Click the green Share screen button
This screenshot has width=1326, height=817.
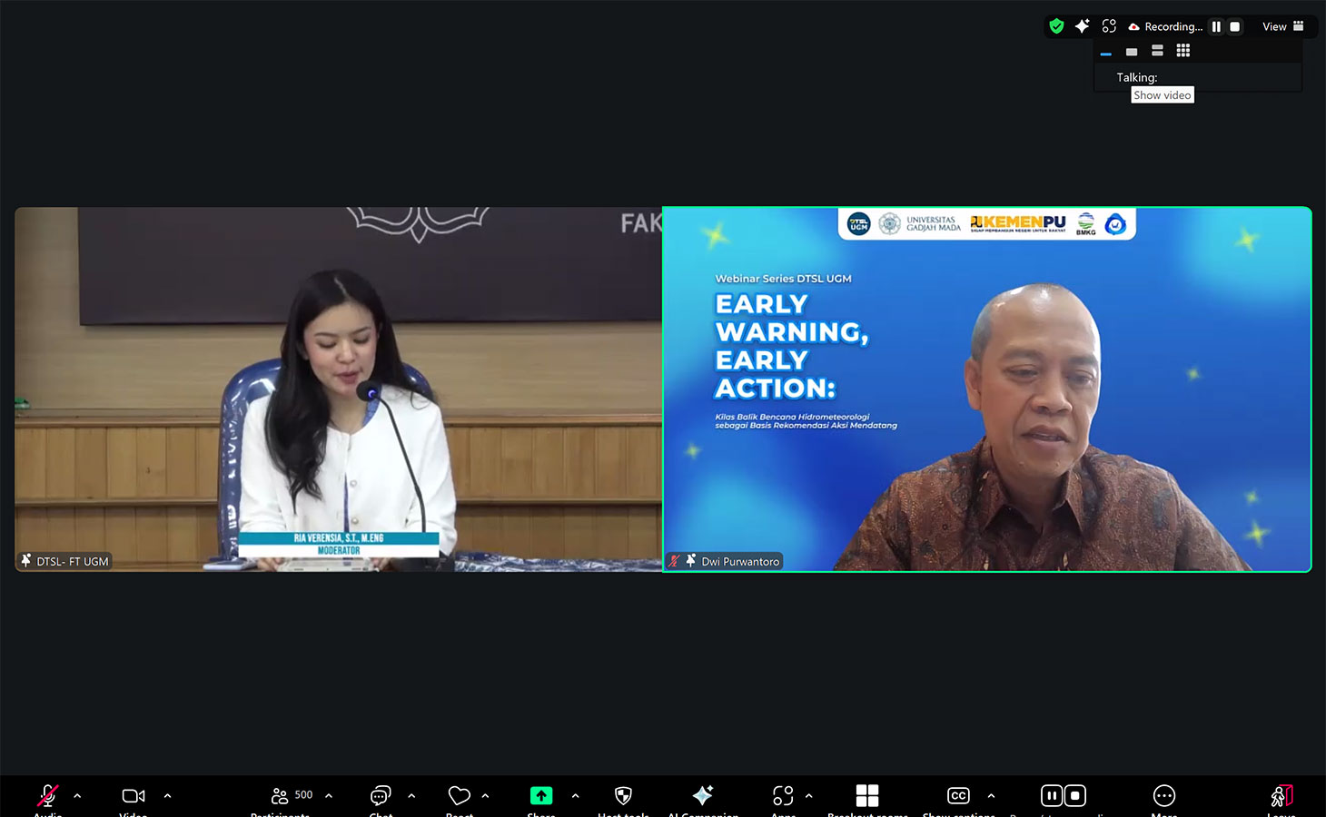point(541,796)
